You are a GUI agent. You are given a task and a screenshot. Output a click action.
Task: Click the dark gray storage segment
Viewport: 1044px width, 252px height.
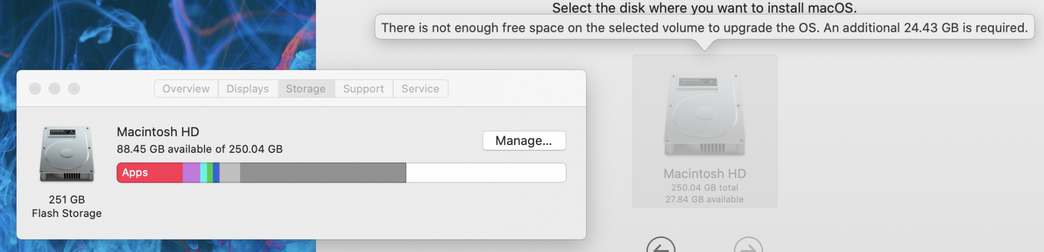pos(323,173)
